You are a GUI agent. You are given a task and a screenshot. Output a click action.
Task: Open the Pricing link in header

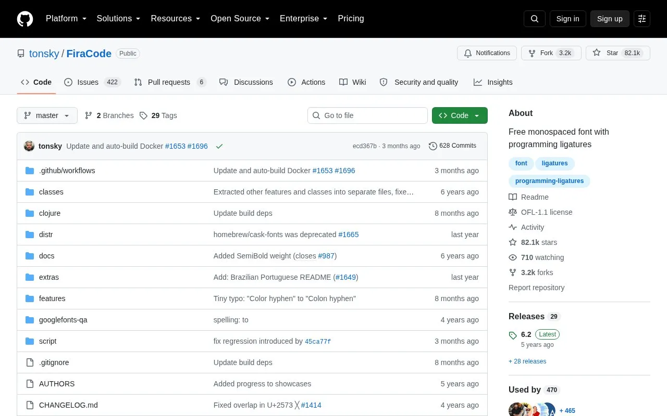(351, 19)
